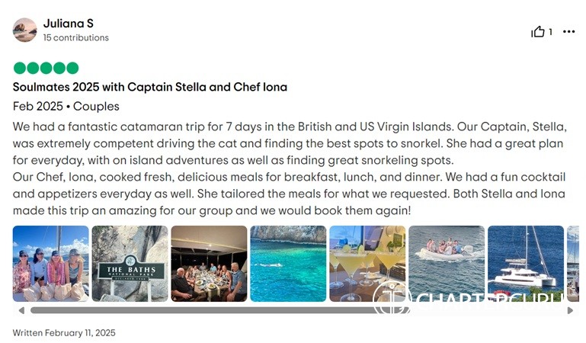Viewport: 586px width, 343px height.
Task: Click the Feb 2025 Couples trip label
Action: 66,106
